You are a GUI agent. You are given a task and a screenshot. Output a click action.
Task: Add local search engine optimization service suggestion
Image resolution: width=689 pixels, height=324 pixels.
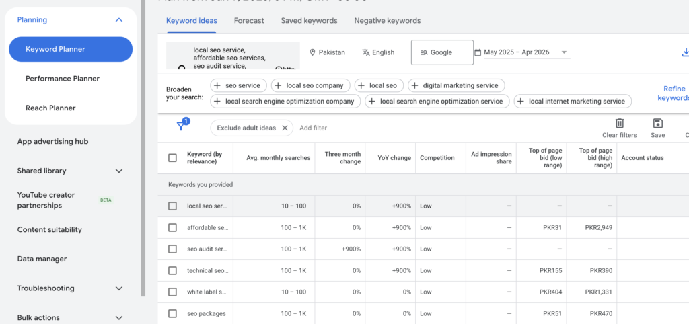click(437, 102)
